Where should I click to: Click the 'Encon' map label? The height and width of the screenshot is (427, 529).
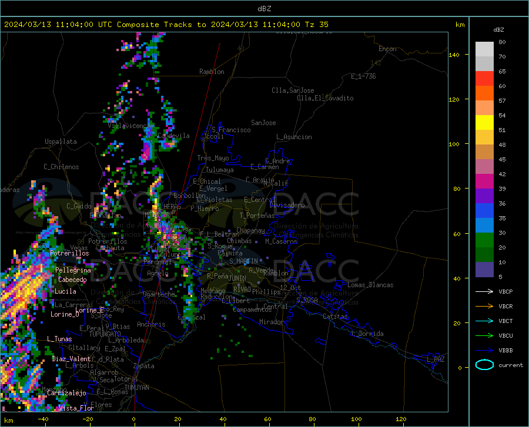click(387, 49)
